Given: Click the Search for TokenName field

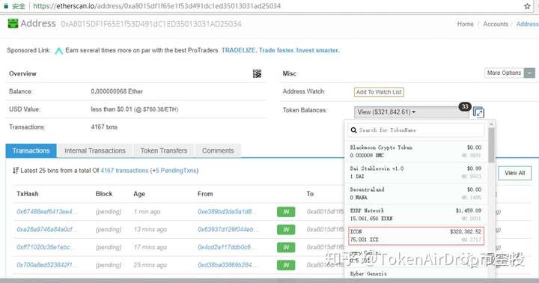Looking at the screenshot, I should [x=416, y=130].
